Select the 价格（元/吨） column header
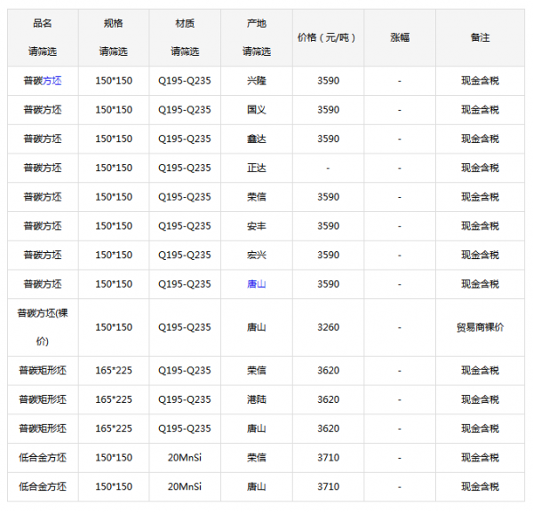 coord(327,37)
